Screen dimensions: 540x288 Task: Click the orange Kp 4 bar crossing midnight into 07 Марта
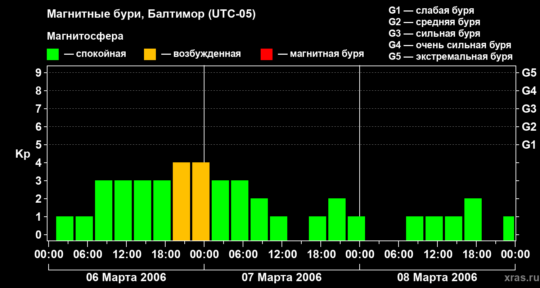coord(201,202)
